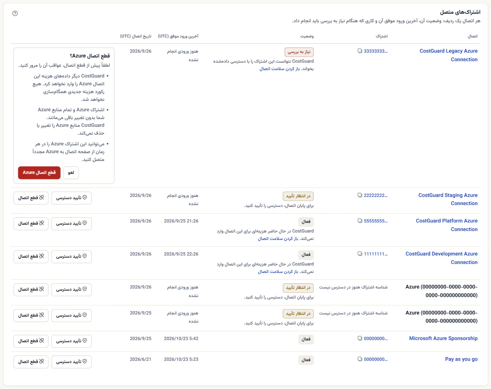The width and height of the screenshot is (491, 389).
Task: Open the CostGuard Staging Azure Connection link
Action: coord(448,199)
